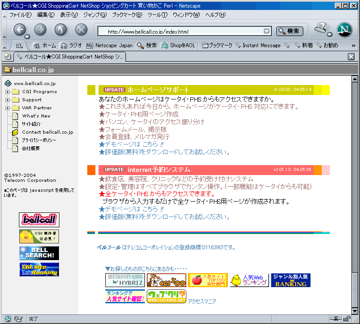This screenshot has width=360, height=324.
Task: Click the CGI Site Ranking banner
Action: tap(39, 270)
